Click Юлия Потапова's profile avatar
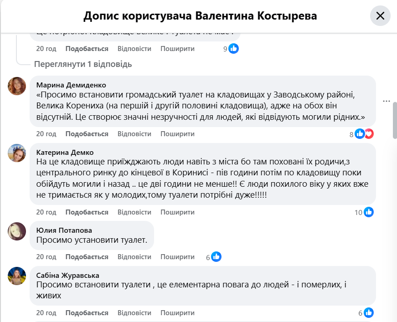397x322 pixels. pos(17,231)
